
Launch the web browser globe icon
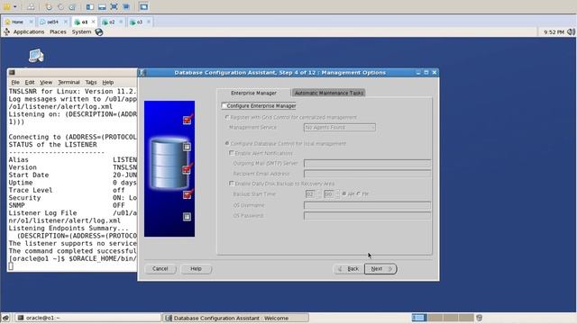click(x=99, y=32)
